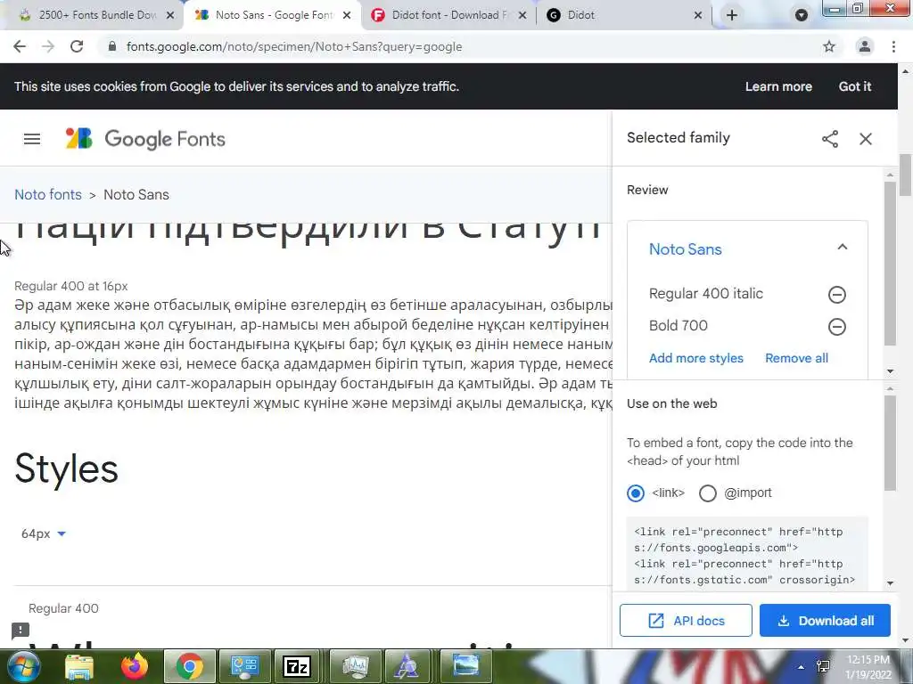This screenshot has height=684, width=913.
Task: Open the Google Fonts hamburger menu
Action: point(32,139)
